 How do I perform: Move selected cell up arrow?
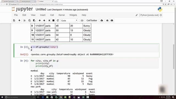[x=40, y=20]
